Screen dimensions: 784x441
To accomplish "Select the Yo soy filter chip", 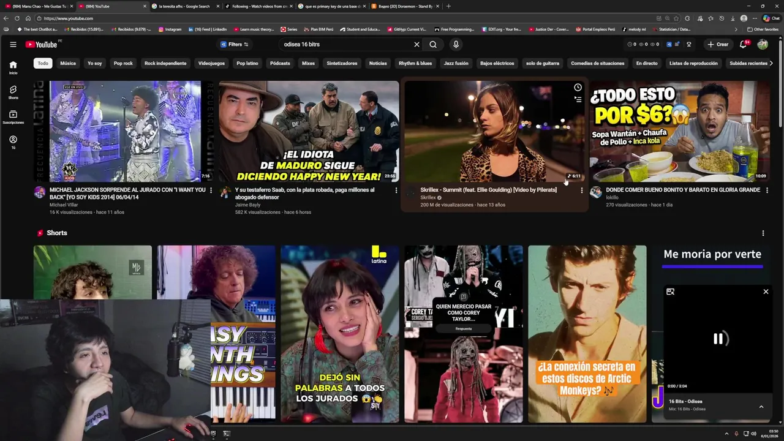I will coord(95,63).
